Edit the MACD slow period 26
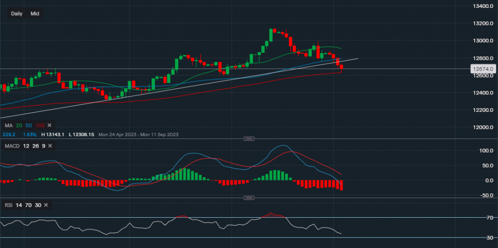The image size is (498, 248). [34, 146]
